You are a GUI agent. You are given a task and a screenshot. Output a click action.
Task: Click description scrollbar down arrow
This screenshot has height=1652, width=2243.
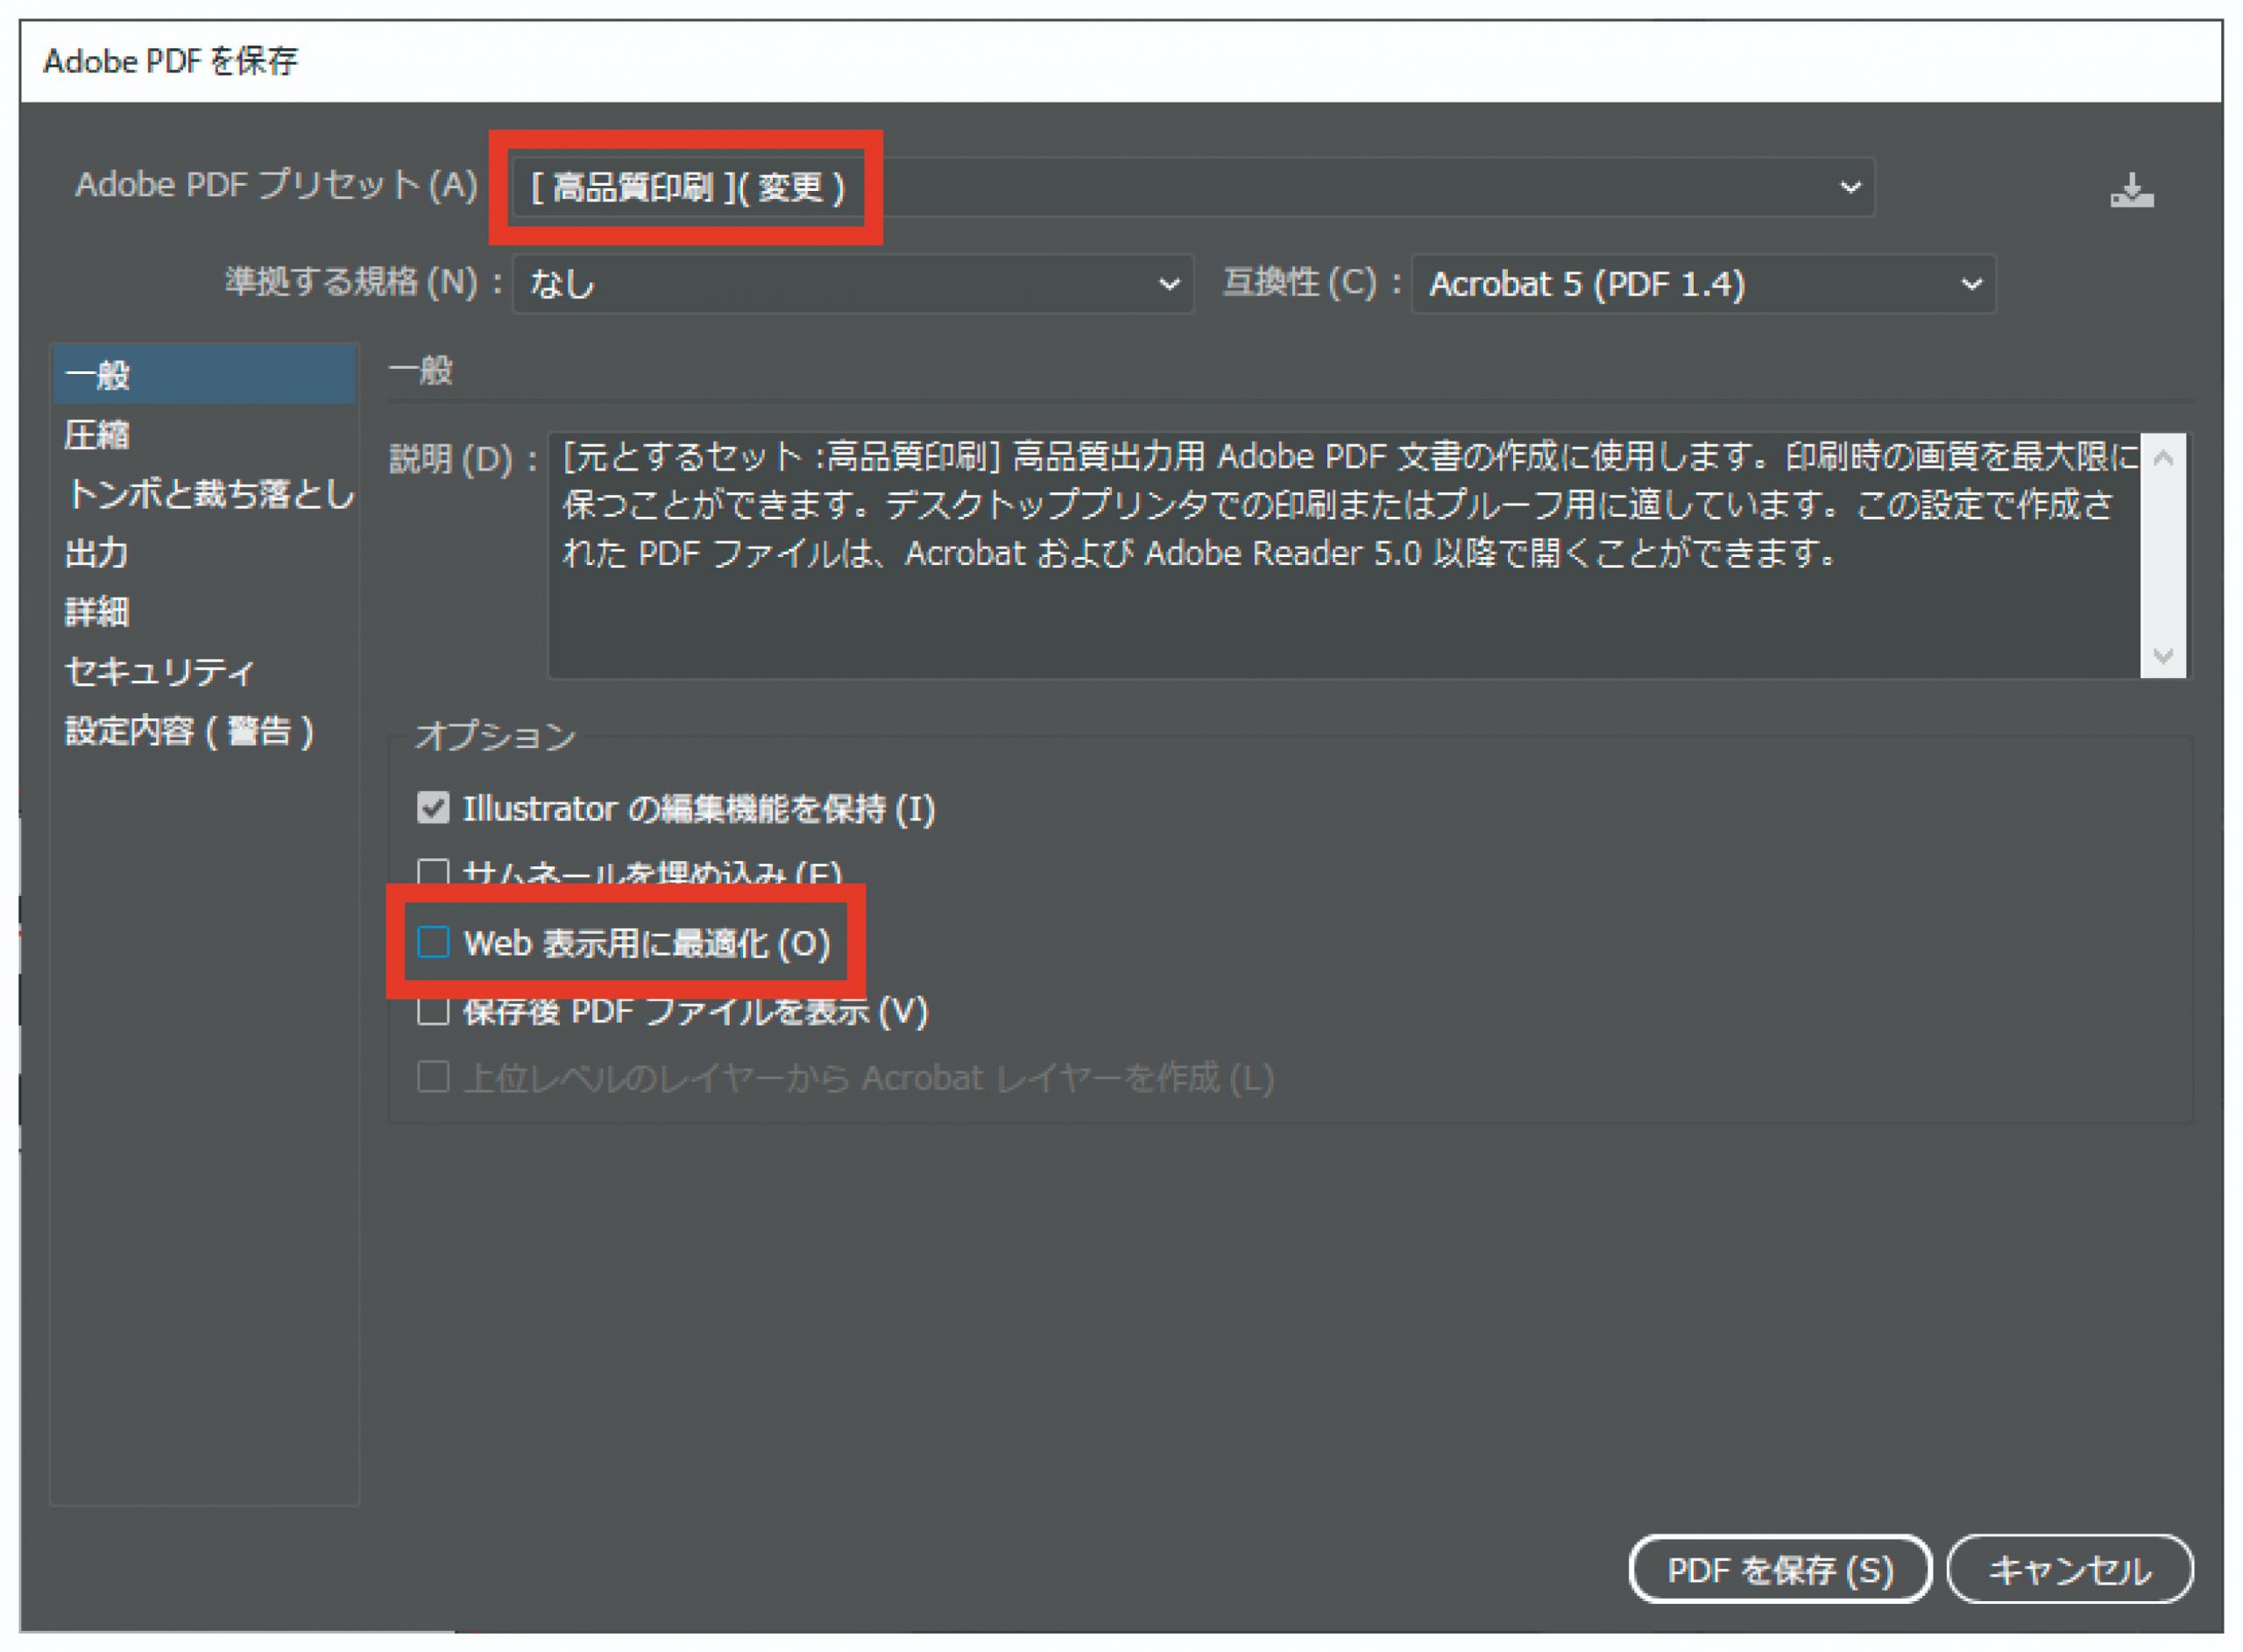point(2163,655)
